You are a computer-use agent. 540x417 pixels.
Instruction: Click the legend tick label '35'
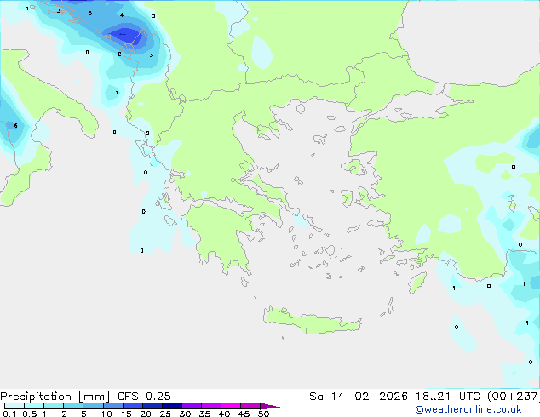(x=204, y=414)
